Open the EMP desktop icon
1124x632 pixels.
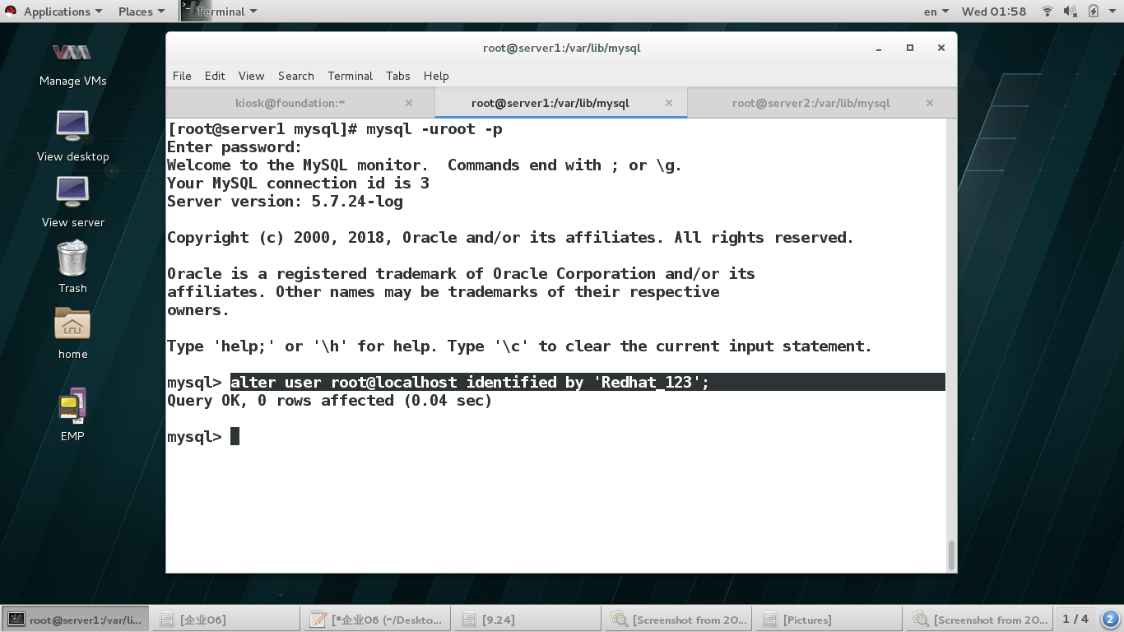[x=72, y=415]
